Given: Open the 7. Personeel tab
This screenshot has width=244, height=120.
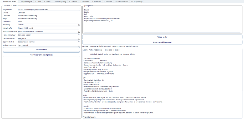Looking at the screenshot, I should (x=86, y=2).
